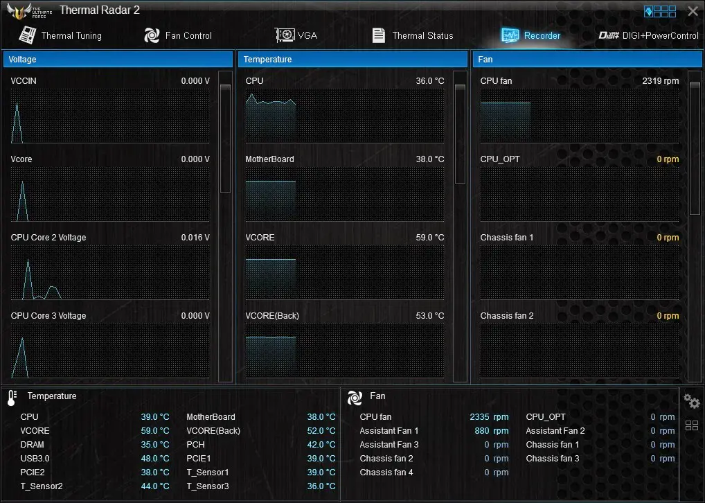Screen dimensions: 705x503
Task: Switch to the Fan Control tab
Action: click(x=177, y=35)
